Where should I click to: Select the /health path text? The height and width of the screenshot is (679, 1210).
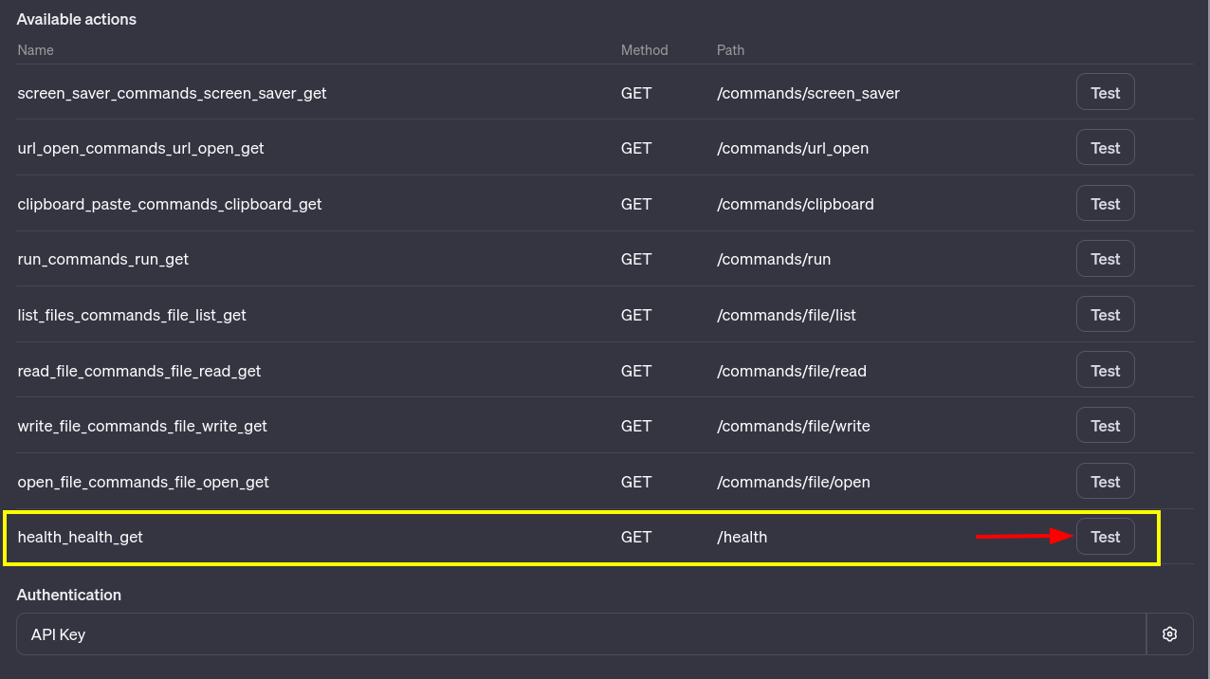[x=742, y=537]
